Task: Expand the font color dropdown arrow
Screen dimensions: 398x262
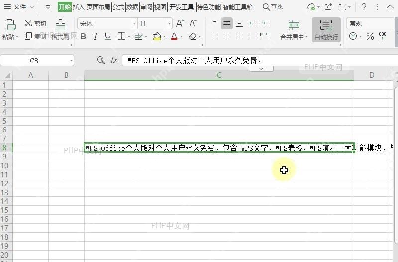Action: click(x=181, y=37)
